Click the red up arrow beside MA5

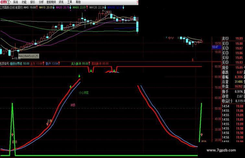(37, 7)
